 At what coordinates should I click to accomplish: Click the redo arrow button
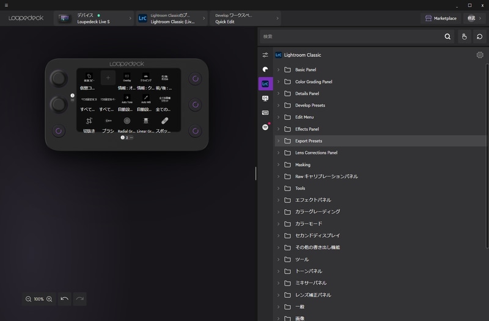tap(80, 299)
